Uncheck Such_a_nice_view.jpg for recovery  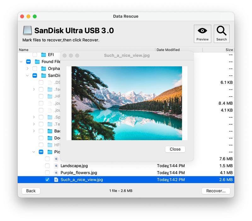coord(48,179)
